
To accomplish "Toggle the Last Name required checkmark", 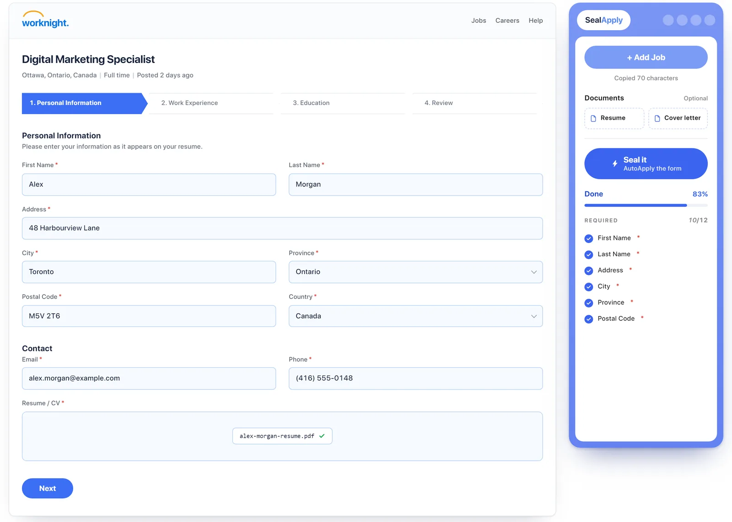I will pos(589,254).
